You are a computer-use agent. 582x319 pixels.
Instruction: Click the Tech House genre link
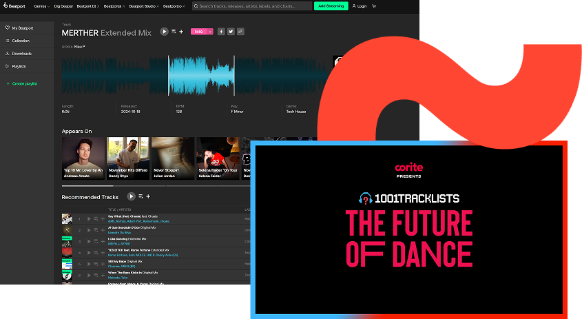(296, 112)
